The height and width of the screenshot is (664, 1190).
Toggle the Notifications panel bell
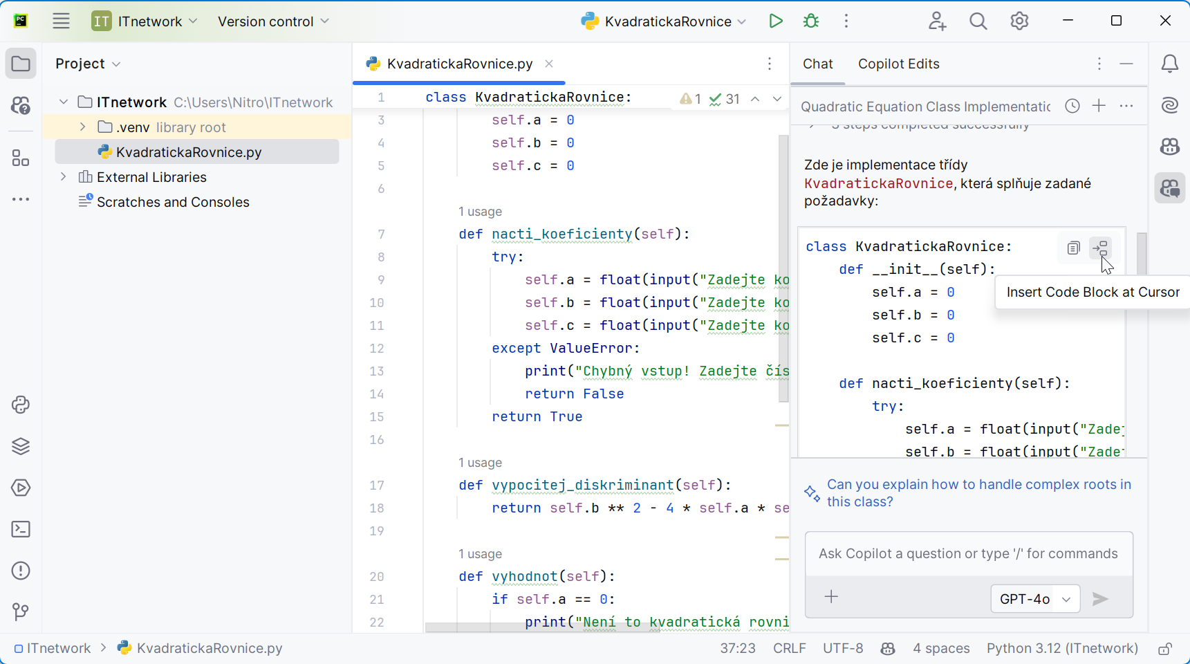pyautogui.click(x=1169, y=64)
